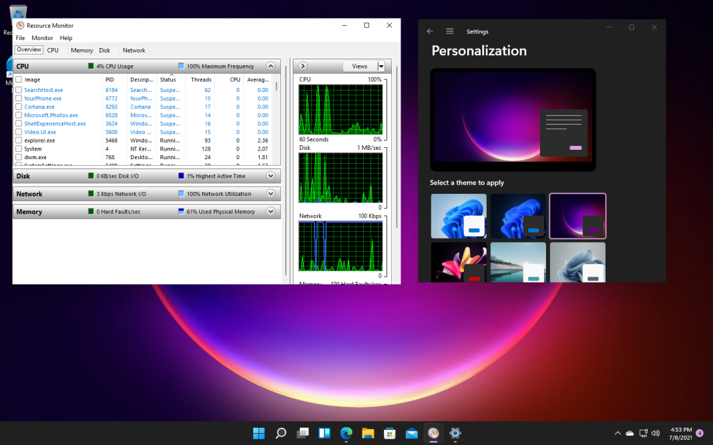This screenshot has height=445, width=713.
Task: Tick the Cortana.exe checkbox
Action: pos(18,107)
